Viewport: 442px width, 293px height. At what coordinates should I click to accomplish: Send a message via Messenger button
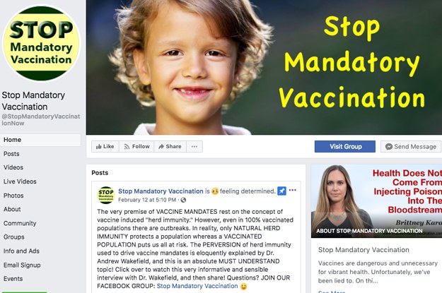click(411, 147)
